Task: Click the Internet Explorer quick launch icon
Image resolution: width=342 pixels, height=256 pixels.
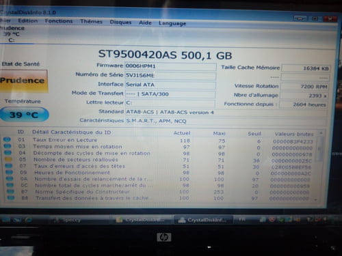Action: (x=28, y=220)
